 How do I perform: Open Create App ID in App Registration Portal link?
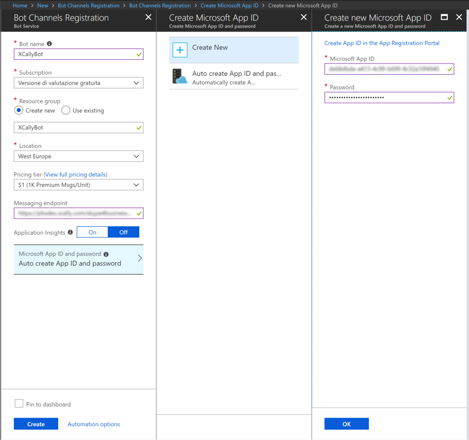point(382,43)
